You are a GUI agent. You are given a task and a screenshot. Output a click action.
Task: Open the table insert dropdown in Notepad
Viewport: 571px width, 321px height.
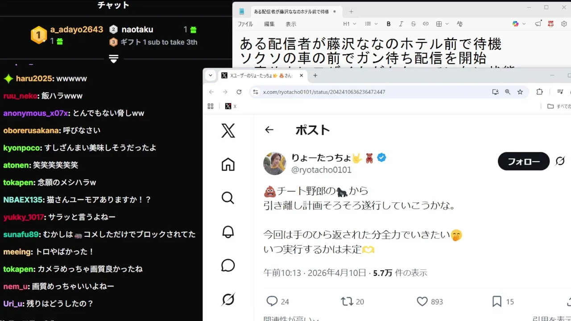pos(442,24)
